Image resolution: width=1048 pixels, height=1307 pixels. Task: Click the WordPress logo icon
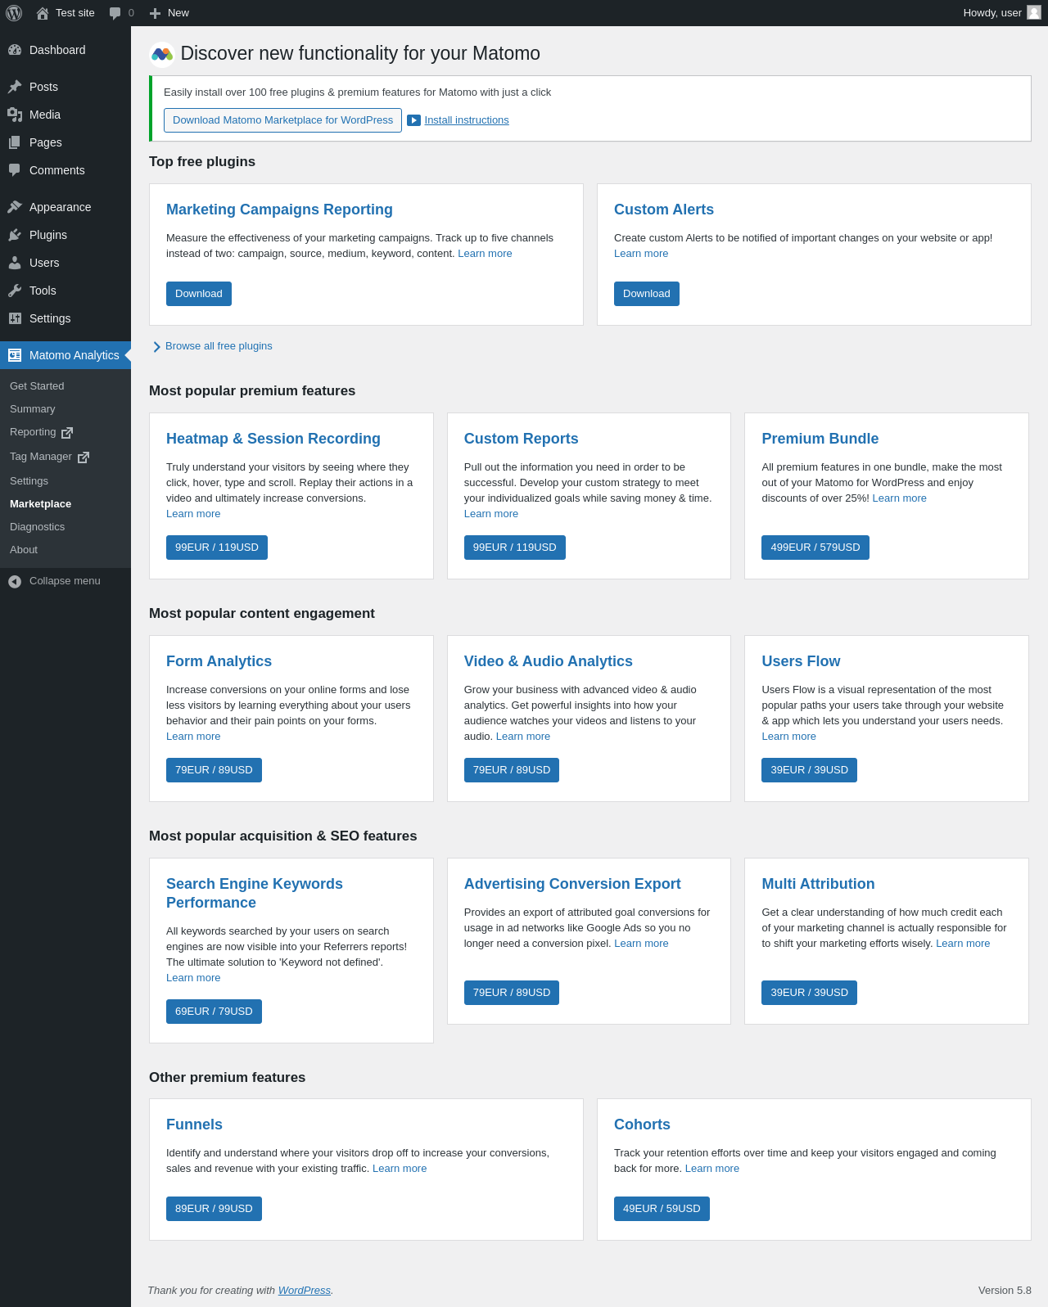14,13
